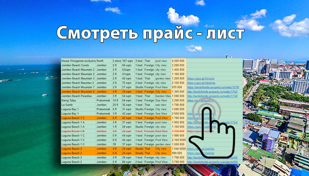Select the 6 500 000 price cell

[178, 61]
